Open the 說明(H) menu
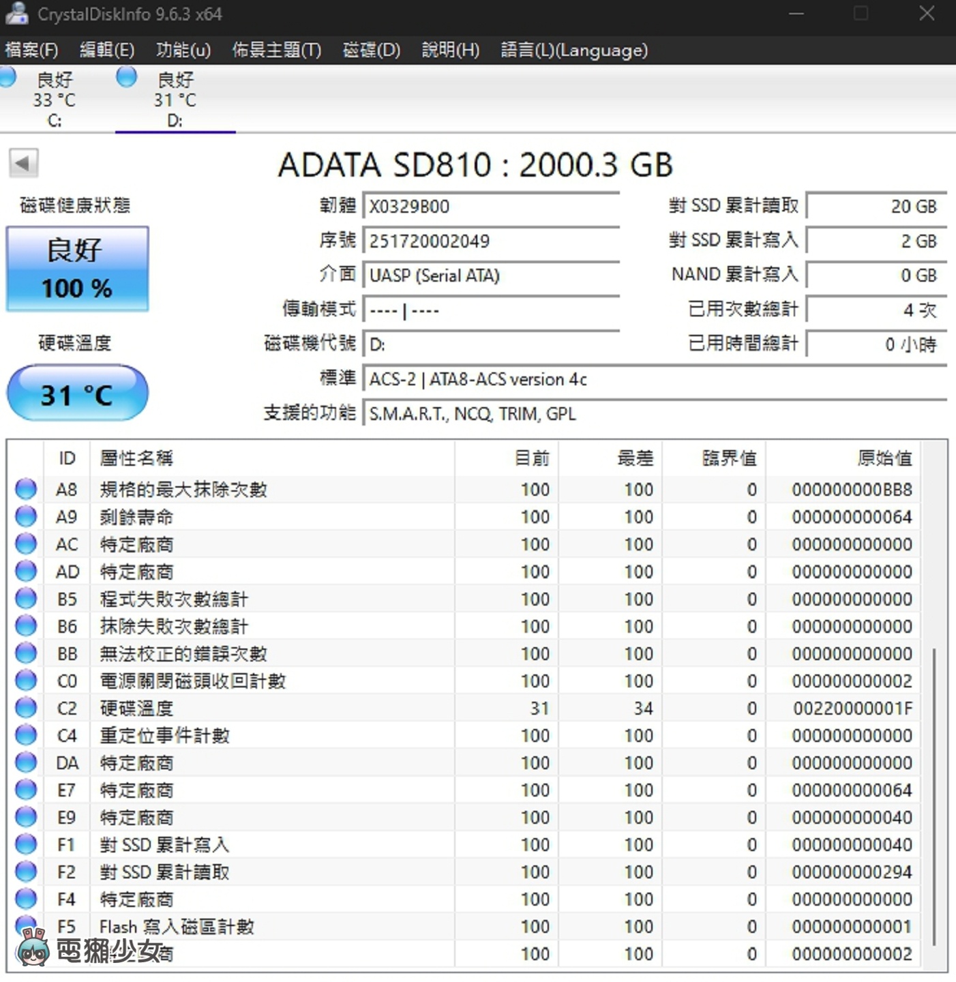The height and width of the screenshot is (982, 956). 451,50
